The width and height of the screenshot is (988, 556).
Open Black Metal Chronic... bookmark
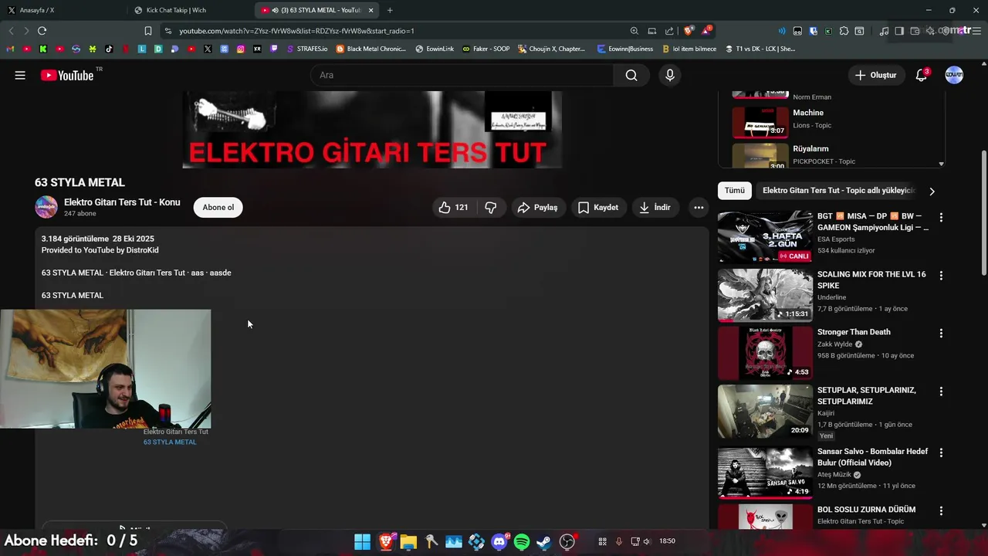[371, 49]
